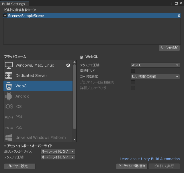Click the 最大テクスチャサイズ label

pos(18,151)
